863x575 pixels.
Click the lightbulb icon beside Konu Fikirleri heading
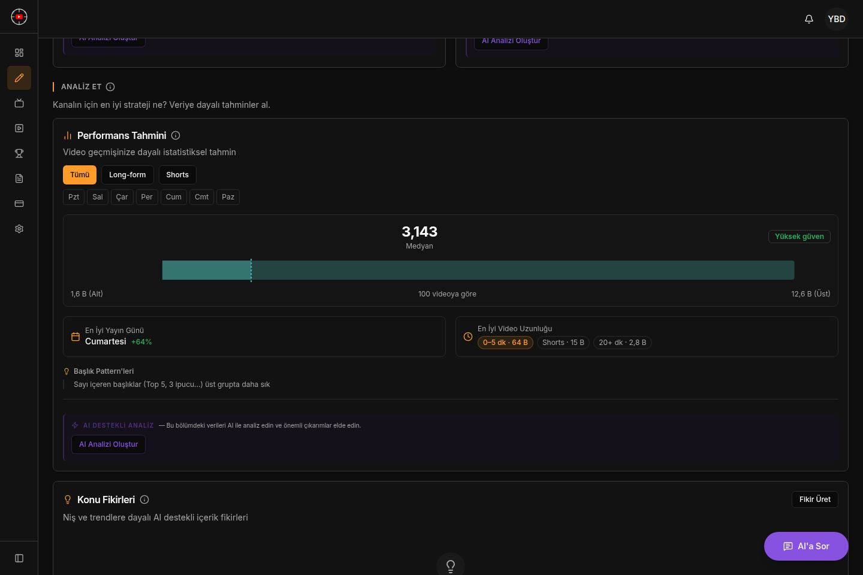point(68,500)
